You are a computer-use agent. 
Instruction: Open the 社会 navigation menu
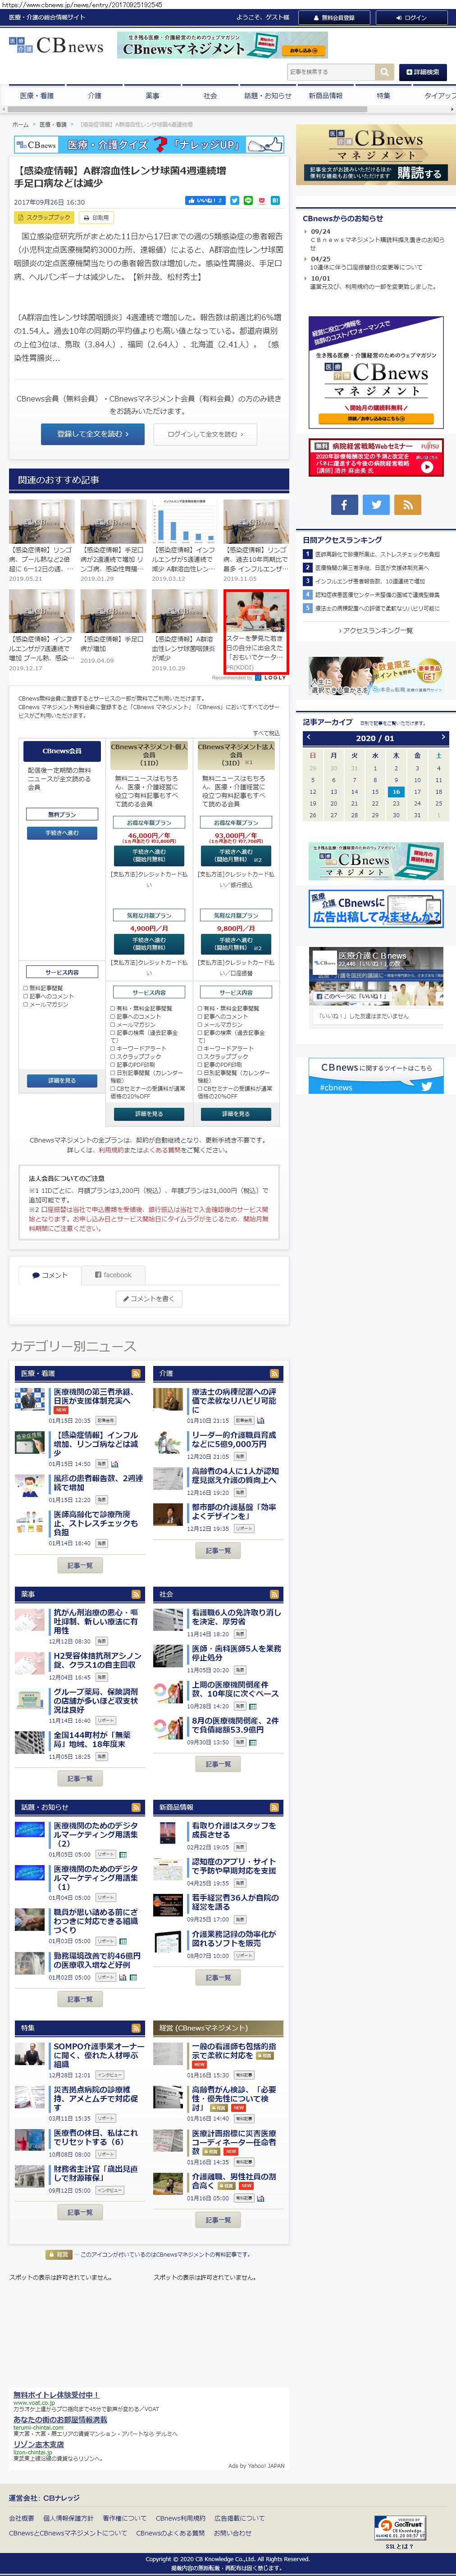(x=210, y=95)
